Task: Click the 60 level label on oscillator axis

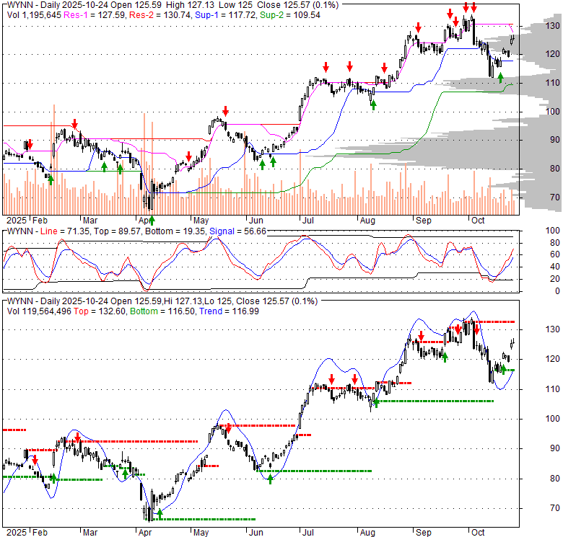Action: (x=555, y=254)
